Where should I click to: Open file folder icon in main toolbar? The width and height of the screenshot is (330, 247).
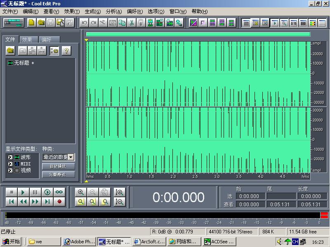coord(41,23)
